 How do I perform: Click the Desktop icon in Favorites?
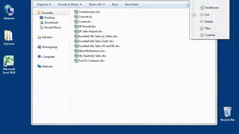(41, 17)
